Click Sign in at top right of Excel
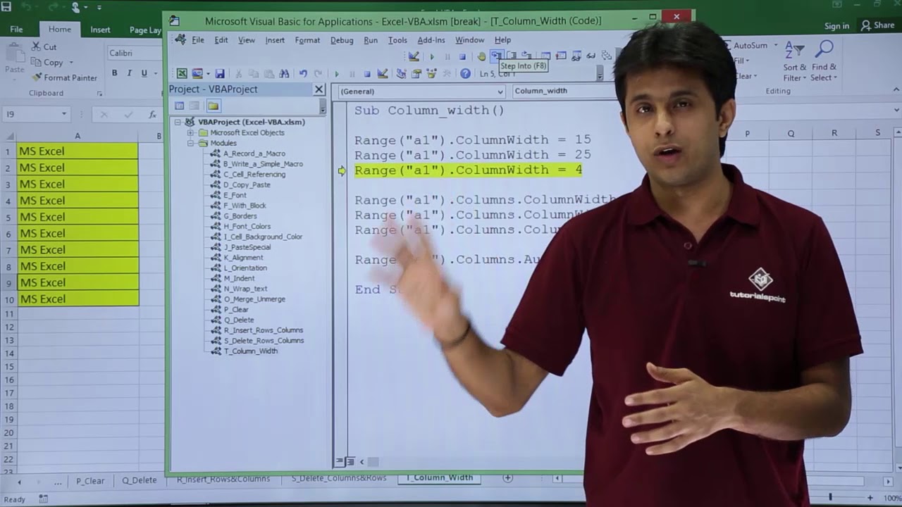 tap(836, 26)
